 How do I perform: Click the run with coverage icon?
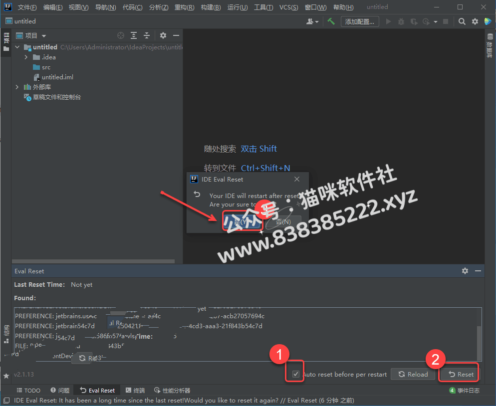pos(414,21)
